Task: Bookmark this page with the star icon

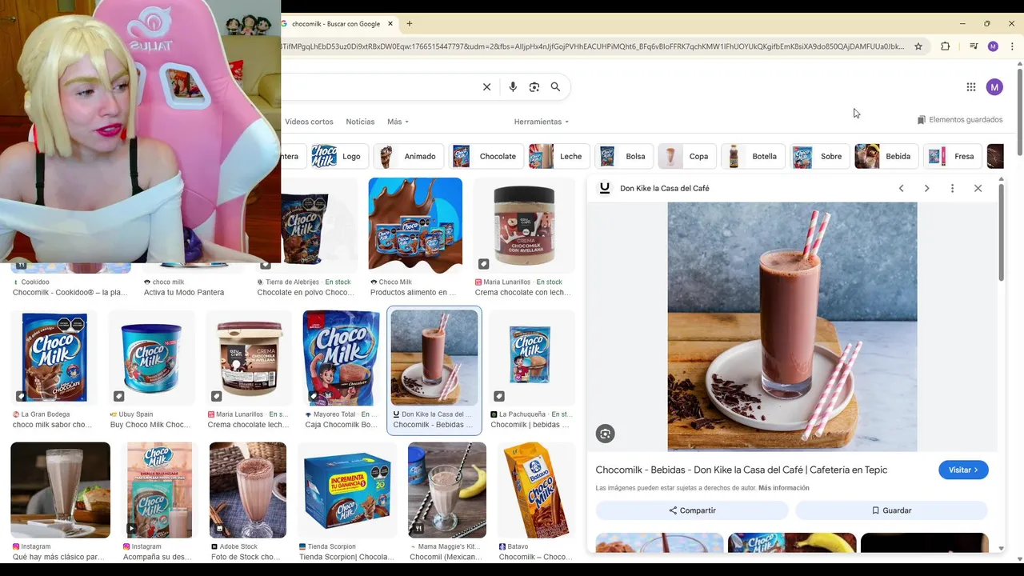Action: pyautogui.click(x=918, y=46)
